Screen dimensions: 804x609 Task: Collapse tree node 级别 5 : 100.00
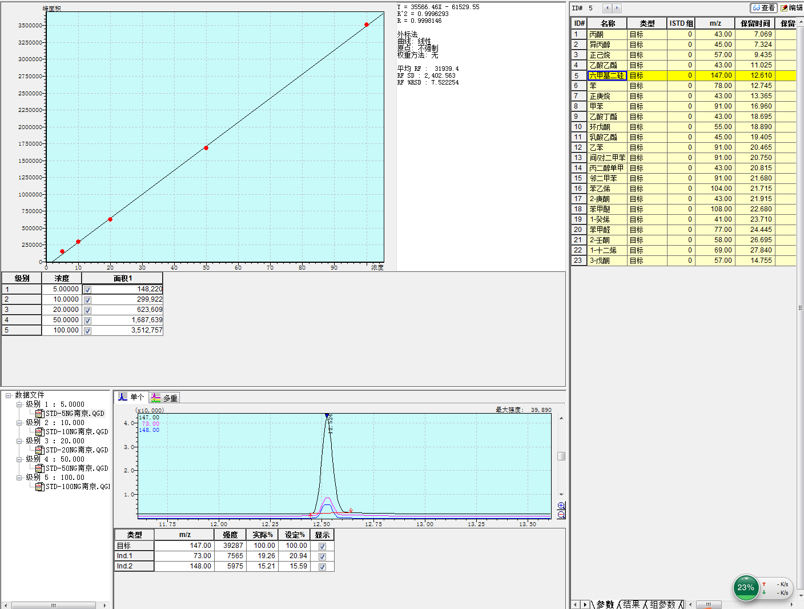coord(19,477)
